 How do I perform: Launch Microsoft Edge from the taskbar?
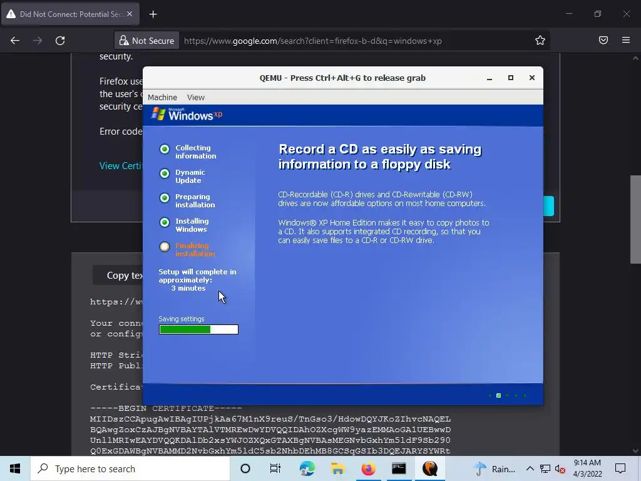307,468
